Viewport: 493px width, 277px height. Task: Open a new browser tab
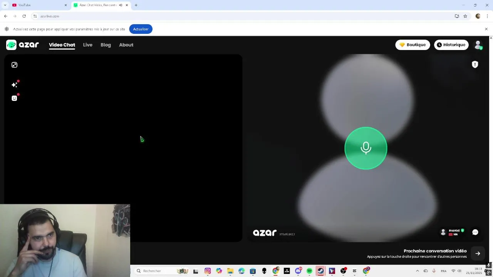tap(136, 5)
